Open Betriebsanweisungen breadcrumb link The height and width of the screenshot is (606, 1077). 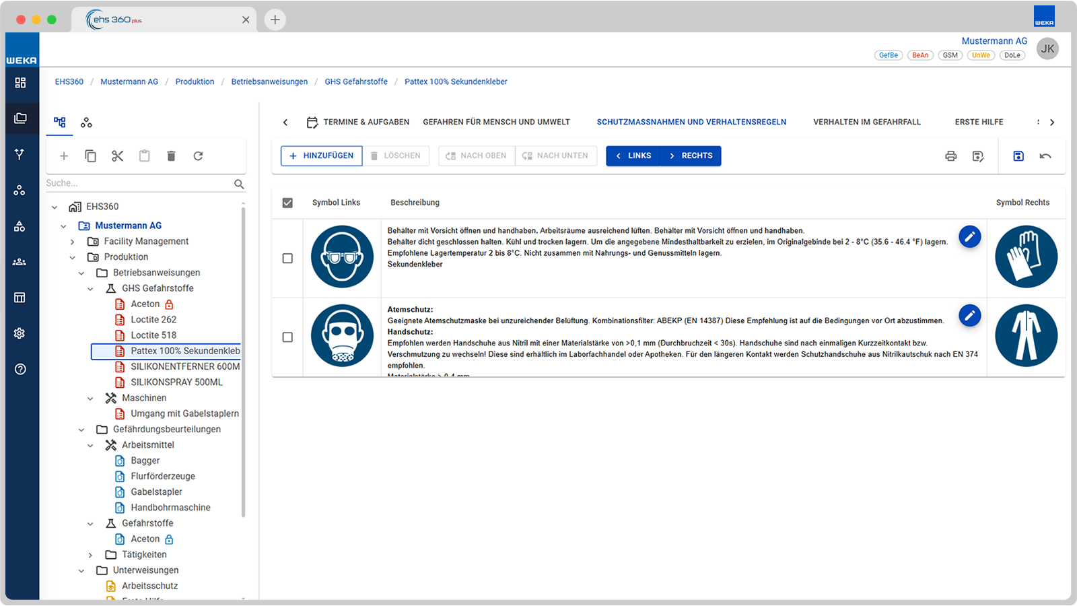pos(269,82)
